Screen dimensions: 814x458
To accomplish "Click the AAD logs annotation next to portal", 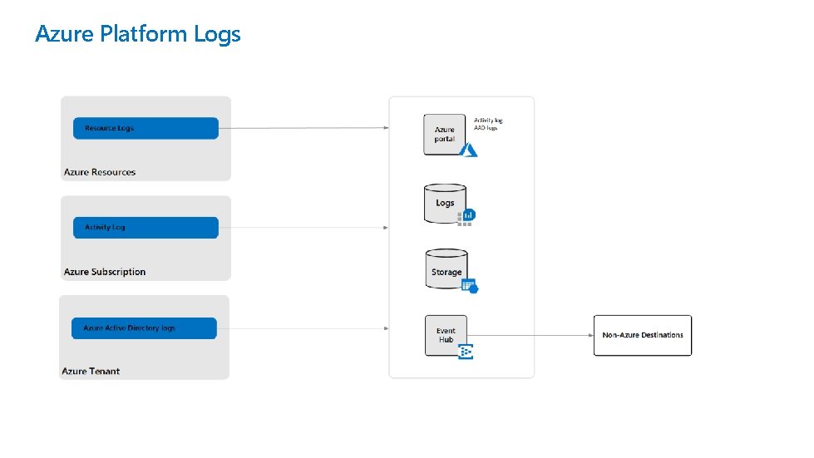I will coord(486,128).
